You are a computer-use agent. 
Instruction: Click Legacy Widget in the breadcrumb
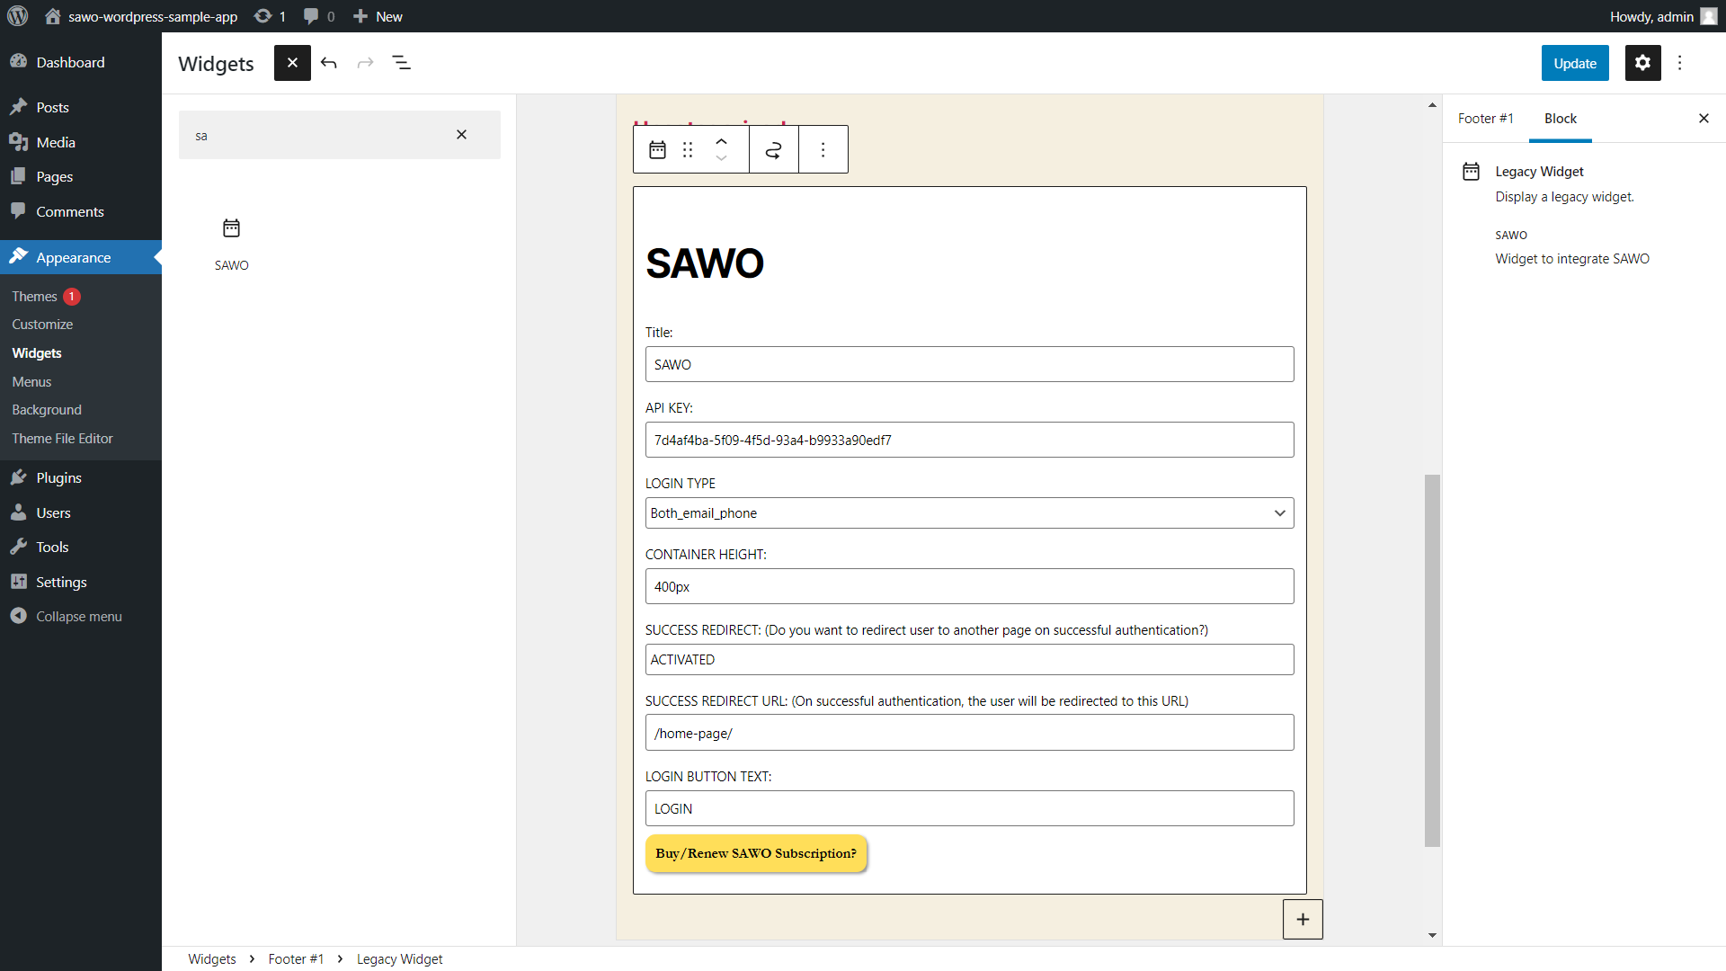click(399, 959)
